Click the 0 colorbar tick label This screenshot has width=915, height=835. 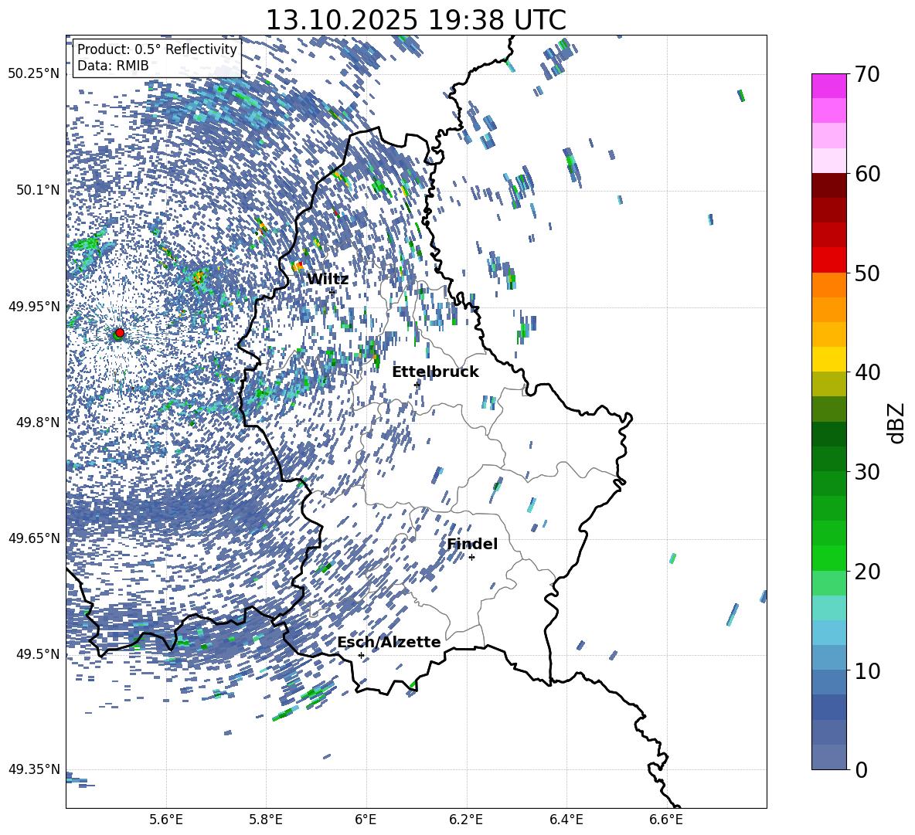(x=861, y=769)
